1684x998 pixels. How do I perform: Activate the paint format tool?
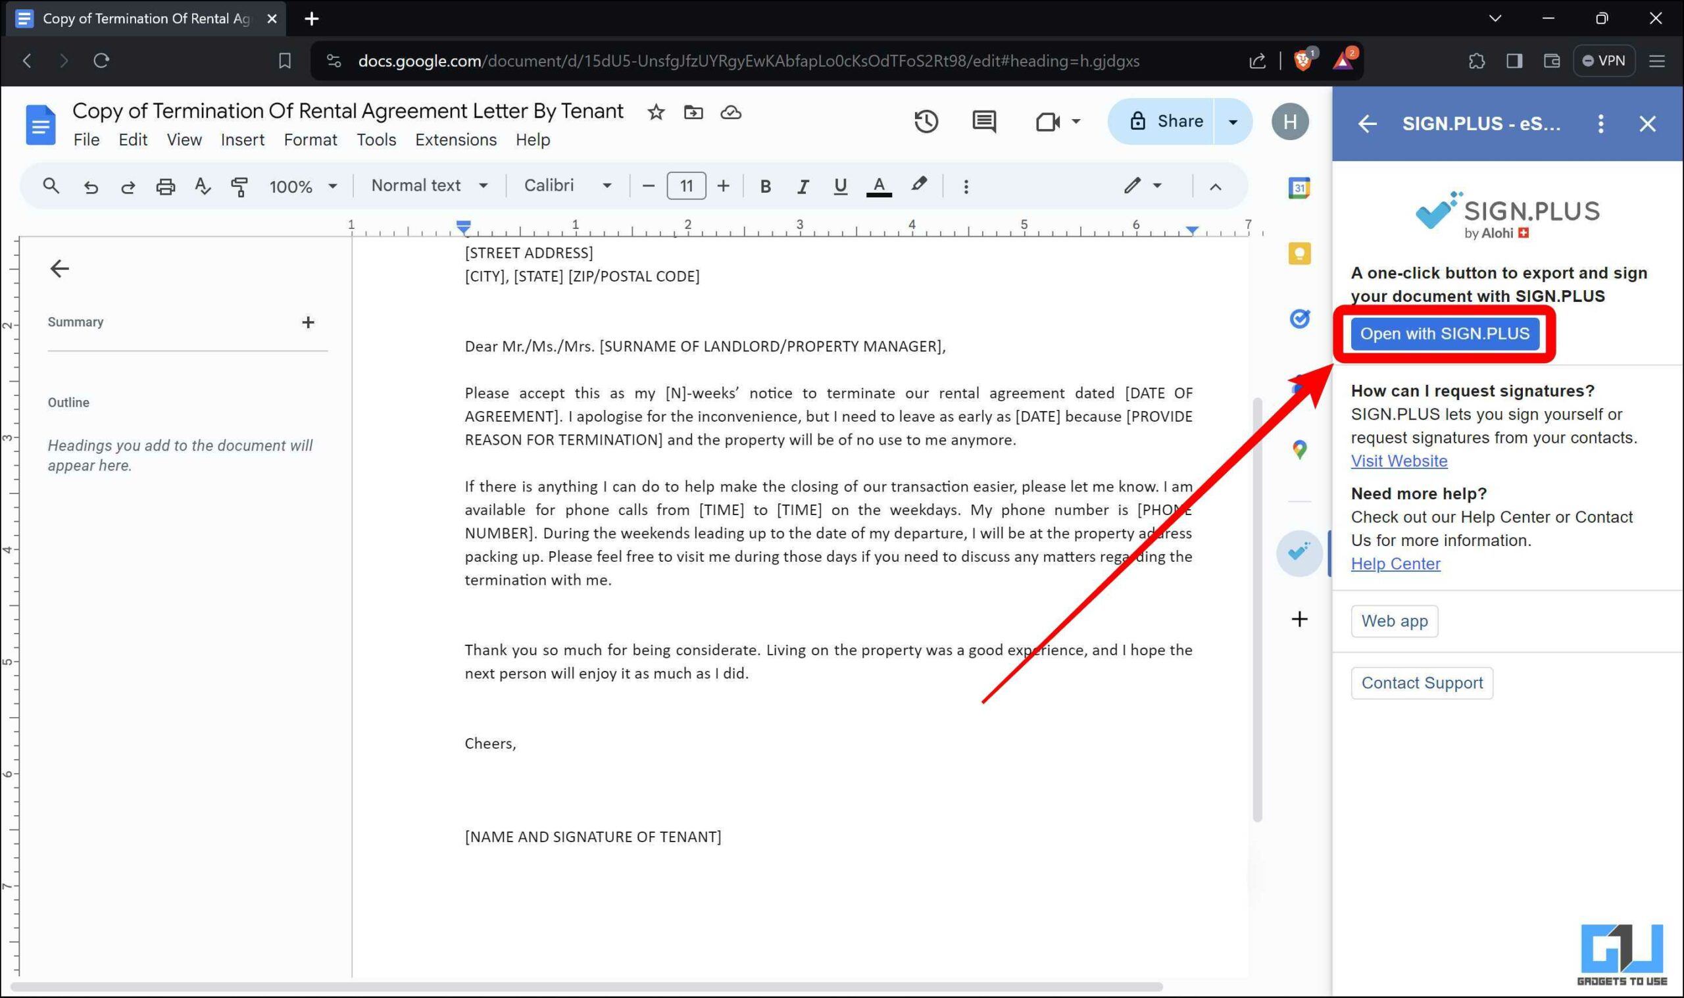239,186
